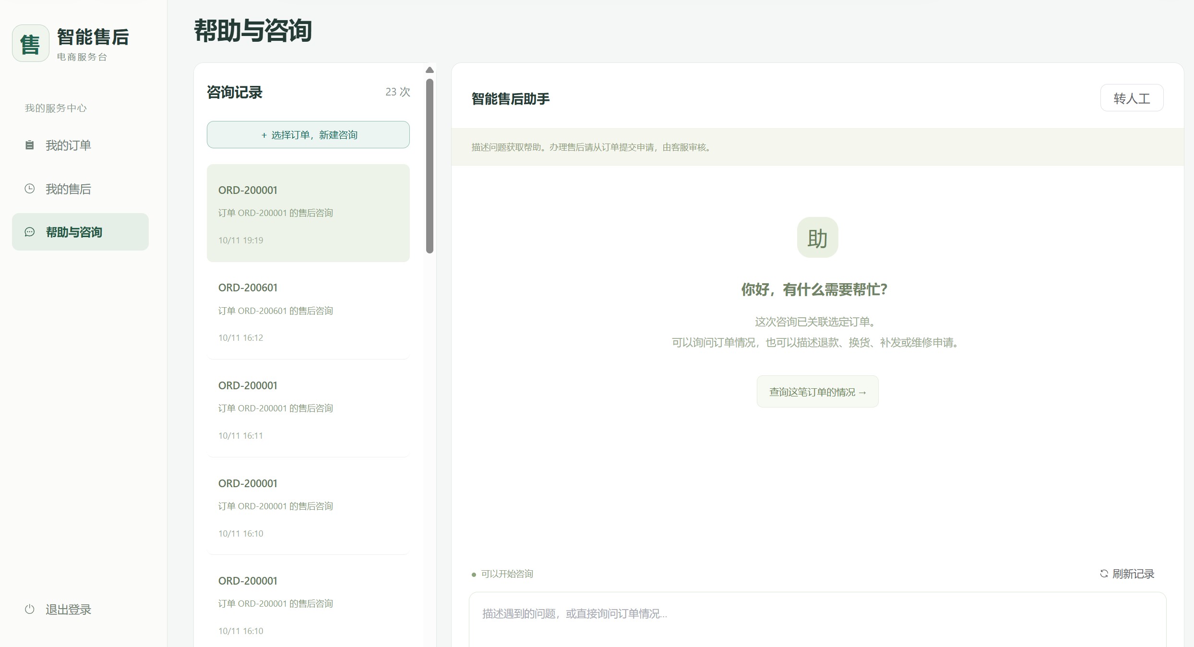Click 选择订单，新建咨询 button
This screenshot has width=1194, height=647.
(x=308, y=135)
